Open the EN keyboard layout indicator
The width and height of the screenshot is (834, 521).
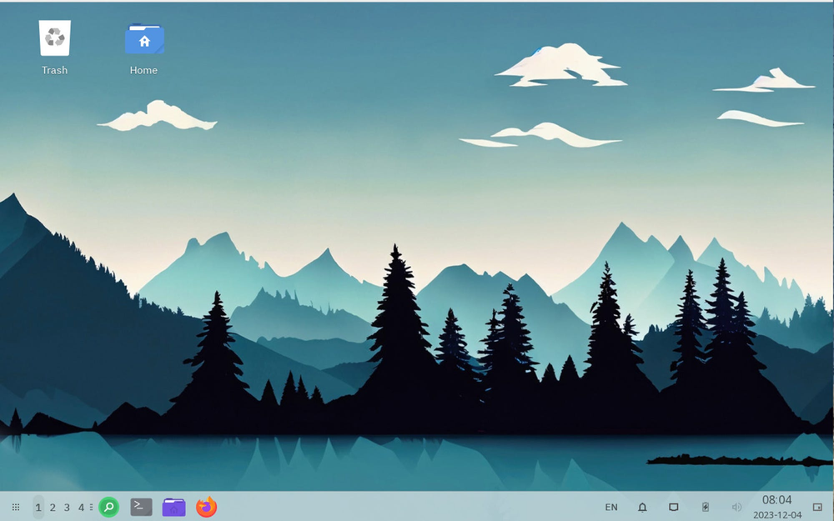point(611,508)
